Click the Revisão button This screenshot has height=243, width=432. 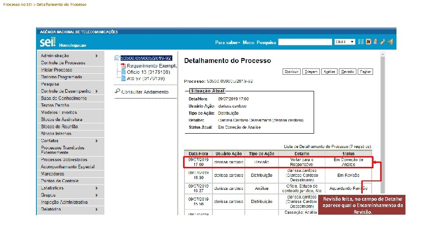[347, 72]
